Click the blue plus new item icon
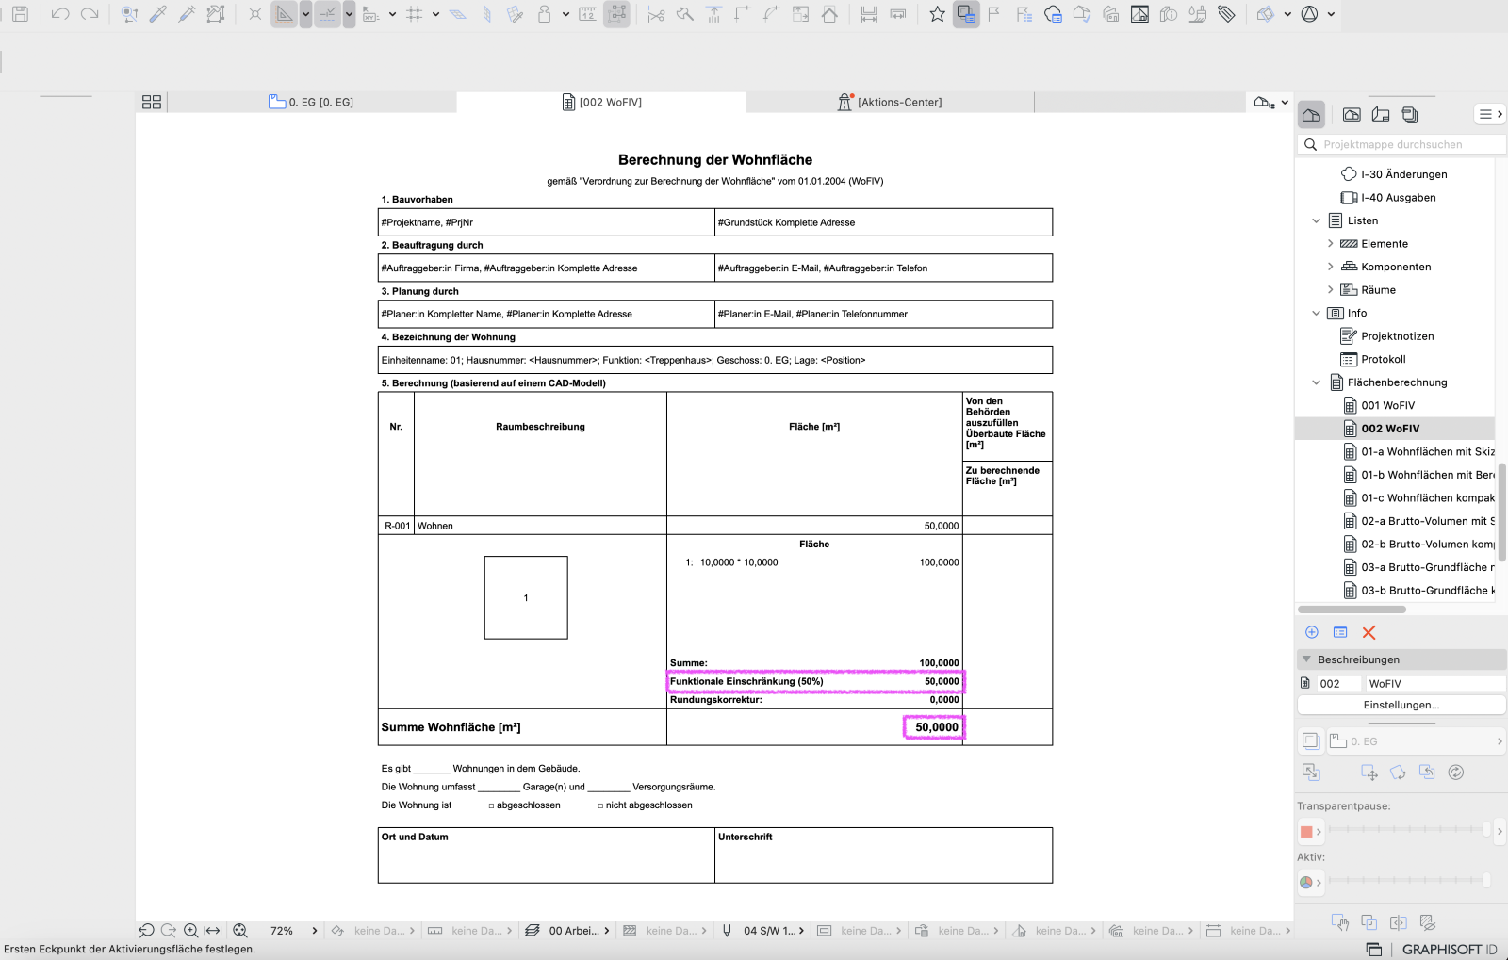The image size is (1508, 960). point(1312,632)
